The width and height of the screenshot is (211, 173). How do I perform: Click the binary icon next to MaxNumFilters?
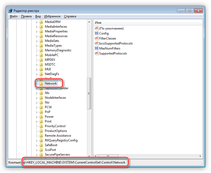[x=97, y=48]
